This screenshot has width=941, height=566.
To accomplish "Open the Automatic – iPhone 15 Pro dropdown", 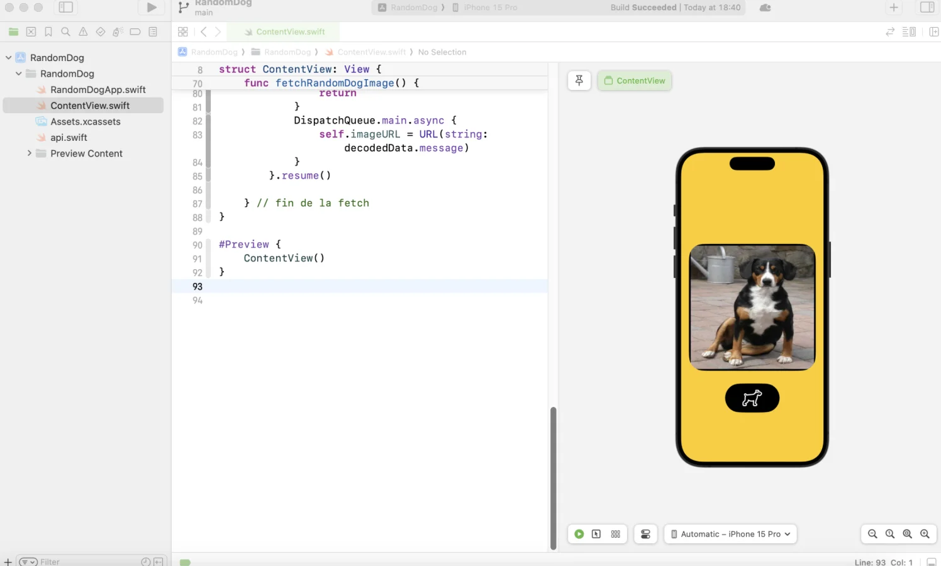I will point(730,534).
